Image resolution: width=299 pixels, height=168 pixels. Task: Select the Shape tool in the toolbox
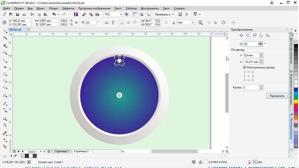[x=5, y=38]
